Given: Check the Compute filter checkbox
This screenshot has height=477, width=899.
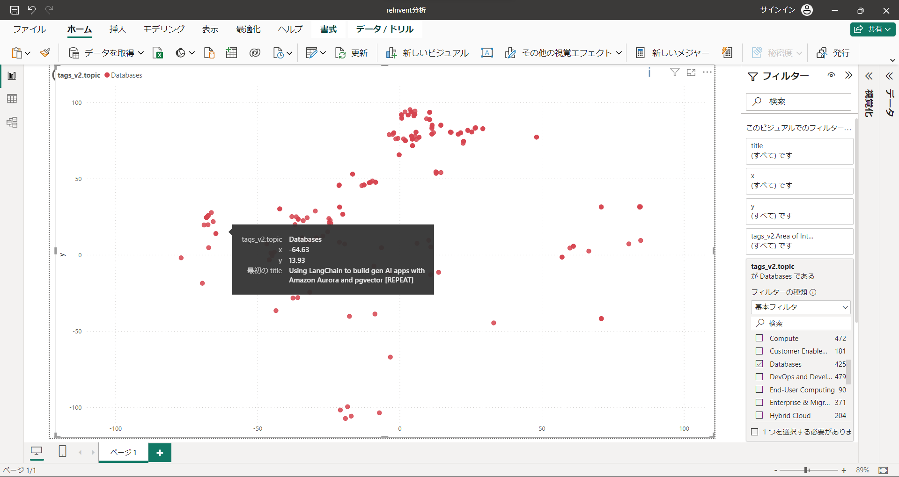Looking at the screenshot, I should [x=759, y=338].
